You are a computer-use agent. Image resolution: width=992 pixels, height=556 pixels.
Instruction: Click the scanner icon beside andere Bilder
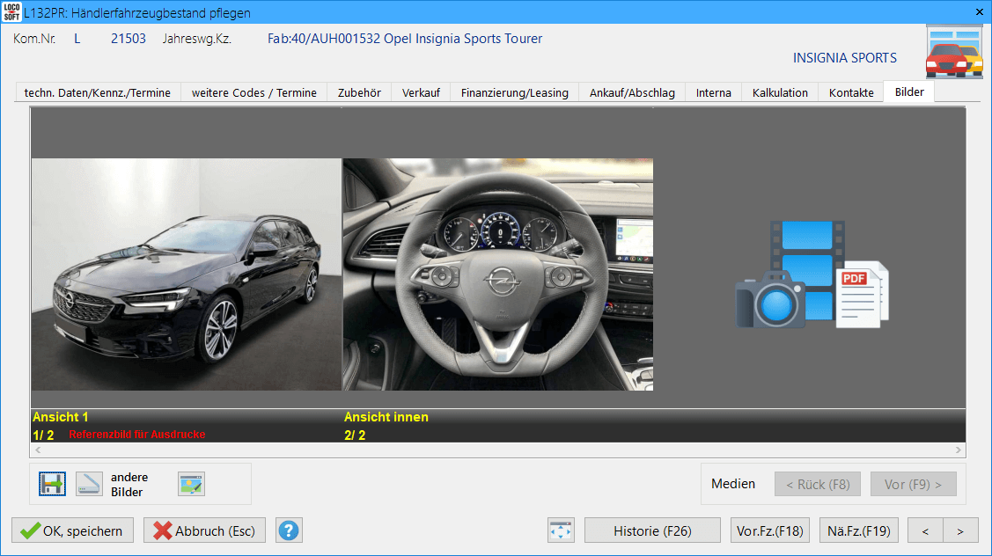tap(89, 484)
